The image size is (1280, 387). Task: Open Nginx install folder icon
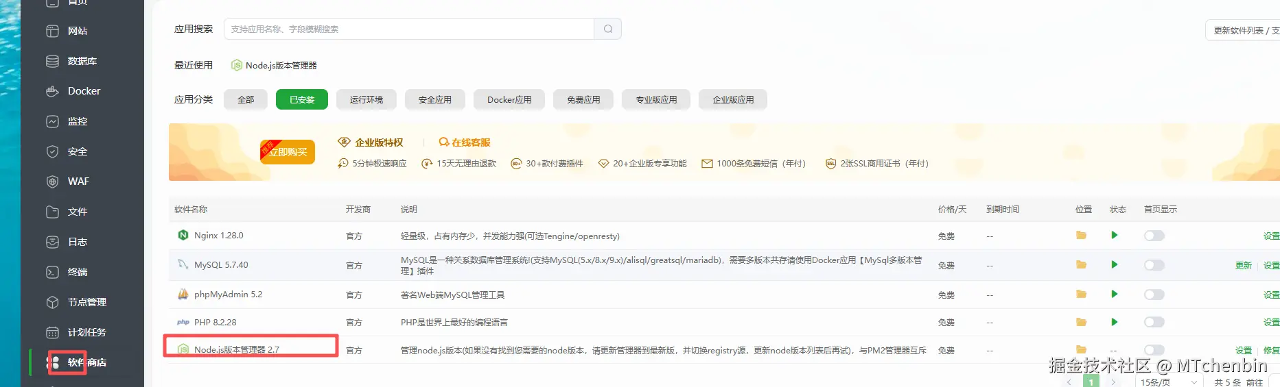tap(1081, 235)
